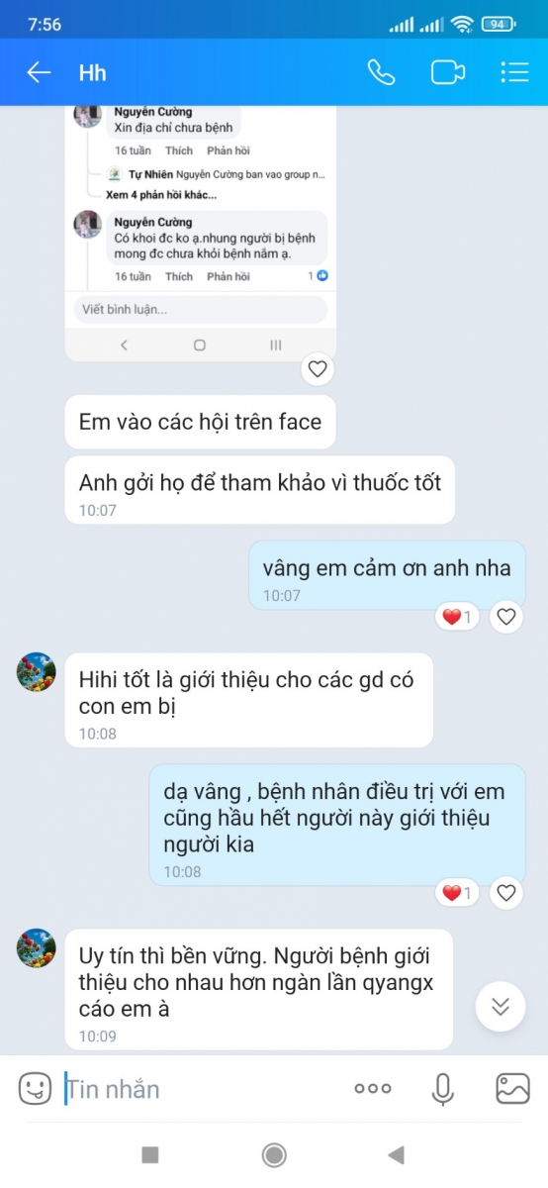Tap the Android recent apps square button
The height and width of the screenshot is (1188, 548).
[x=150, y=1154]
